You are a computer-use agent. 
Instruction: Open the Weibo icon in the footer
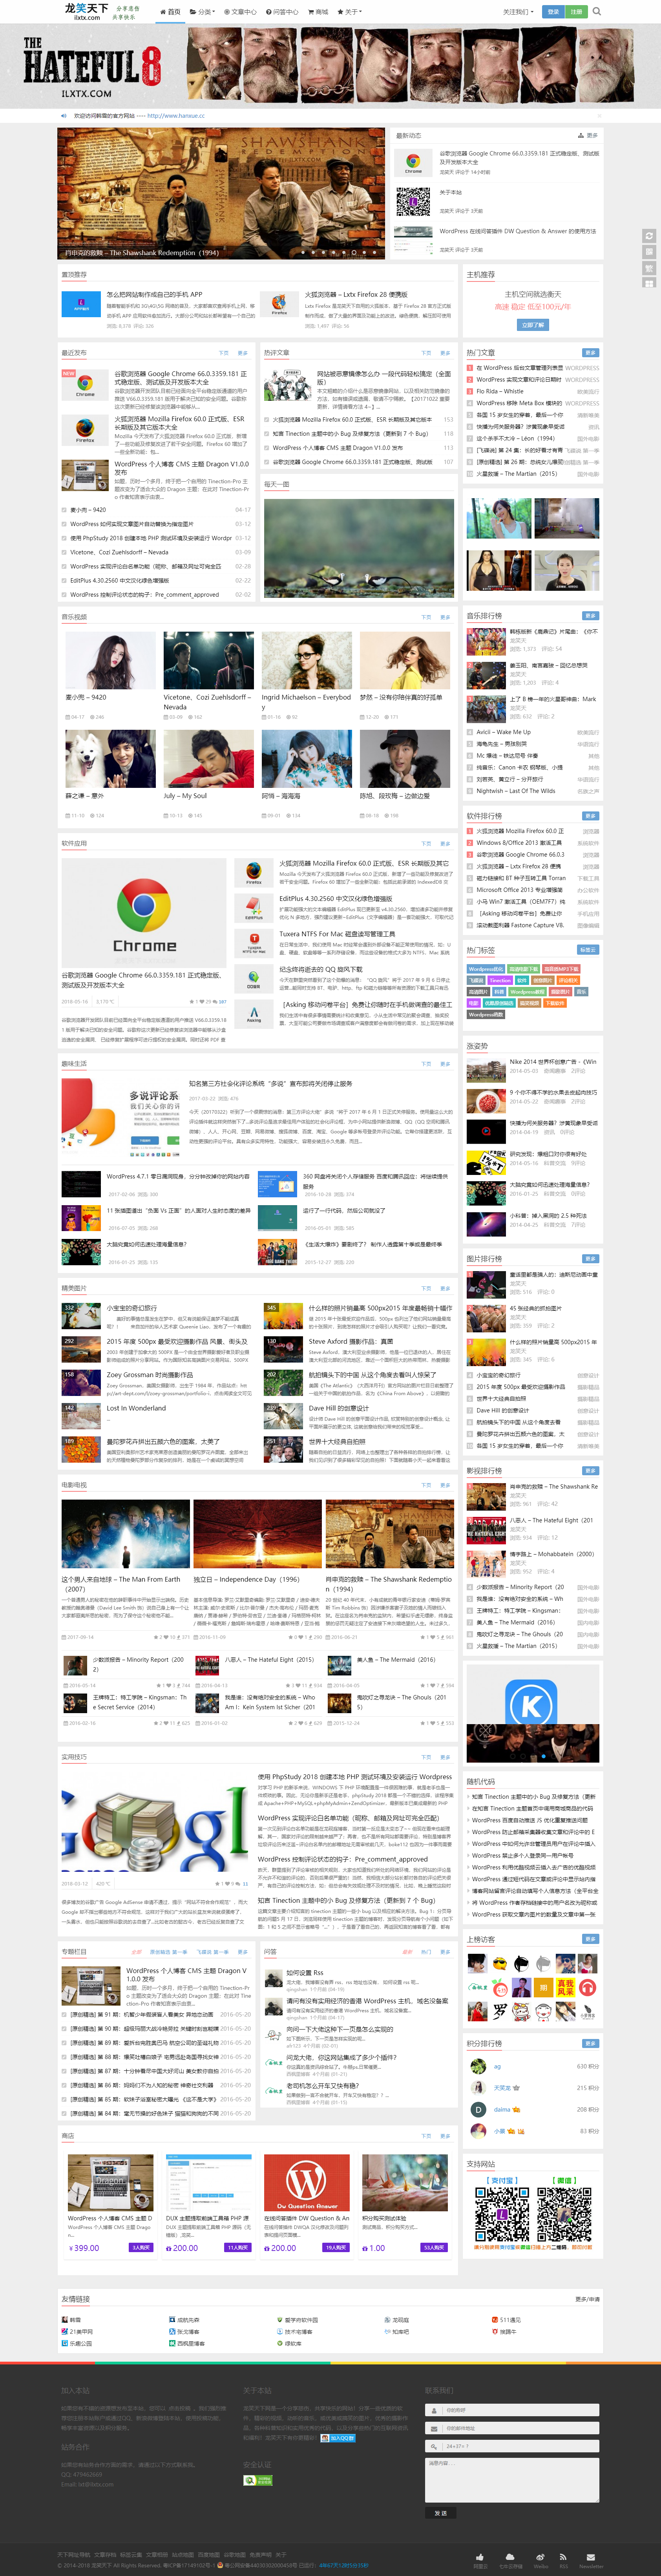click(541, 2558)
